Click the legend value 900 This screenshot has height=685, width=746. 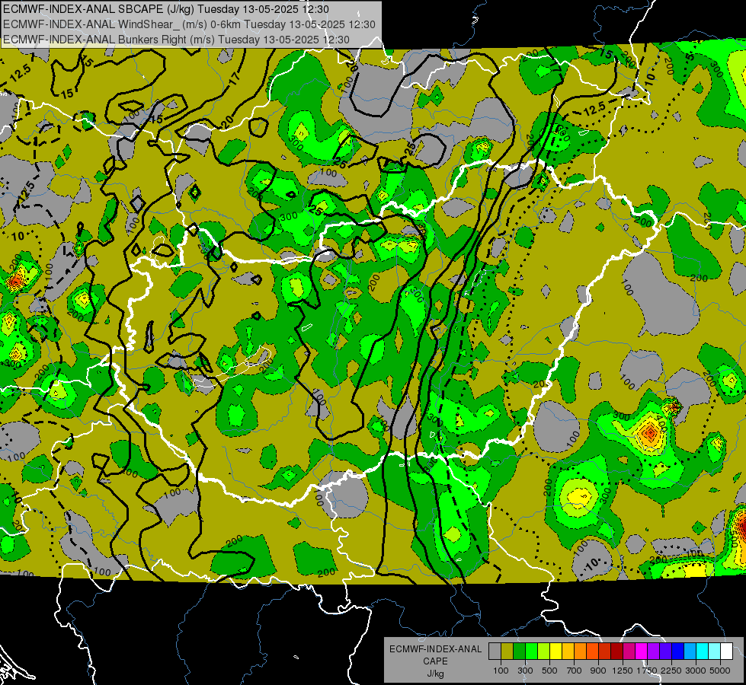tap(598, 671)
